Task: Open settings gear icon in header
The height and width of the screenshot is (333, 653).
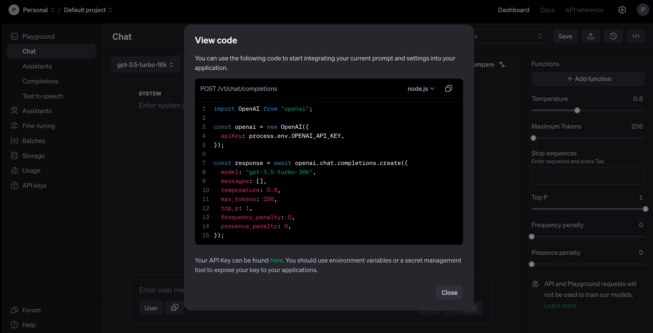Action: pos(622,10)
